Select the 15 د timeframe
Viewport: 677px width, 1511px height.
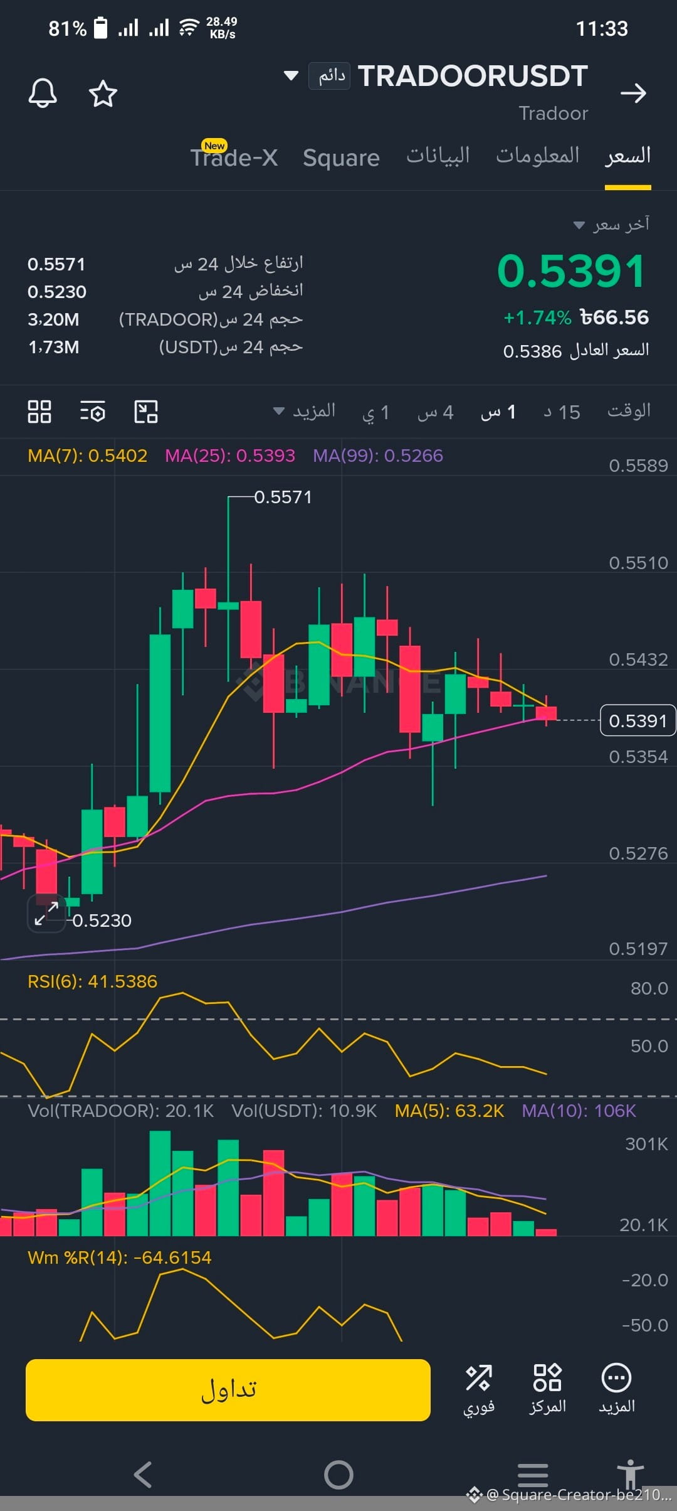pos(562,412)
